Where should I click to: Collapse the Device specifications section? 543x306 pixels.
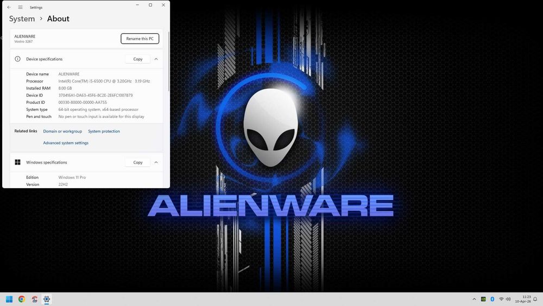[x=156, y=59]
